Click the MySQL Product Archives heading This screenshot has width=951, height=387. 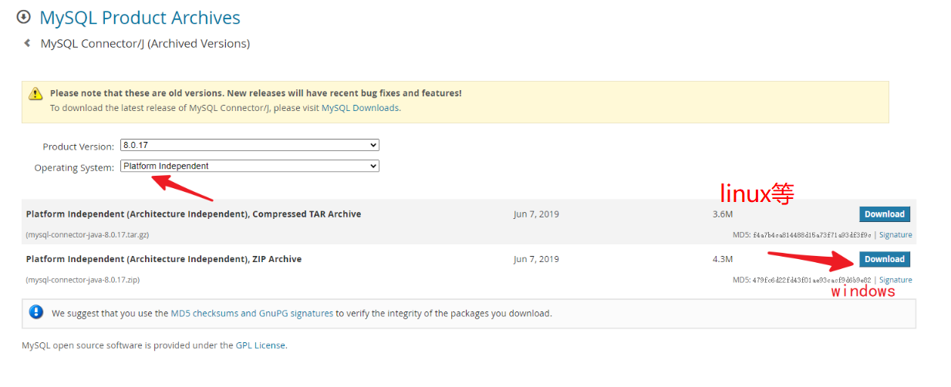[x=140, y=18]
